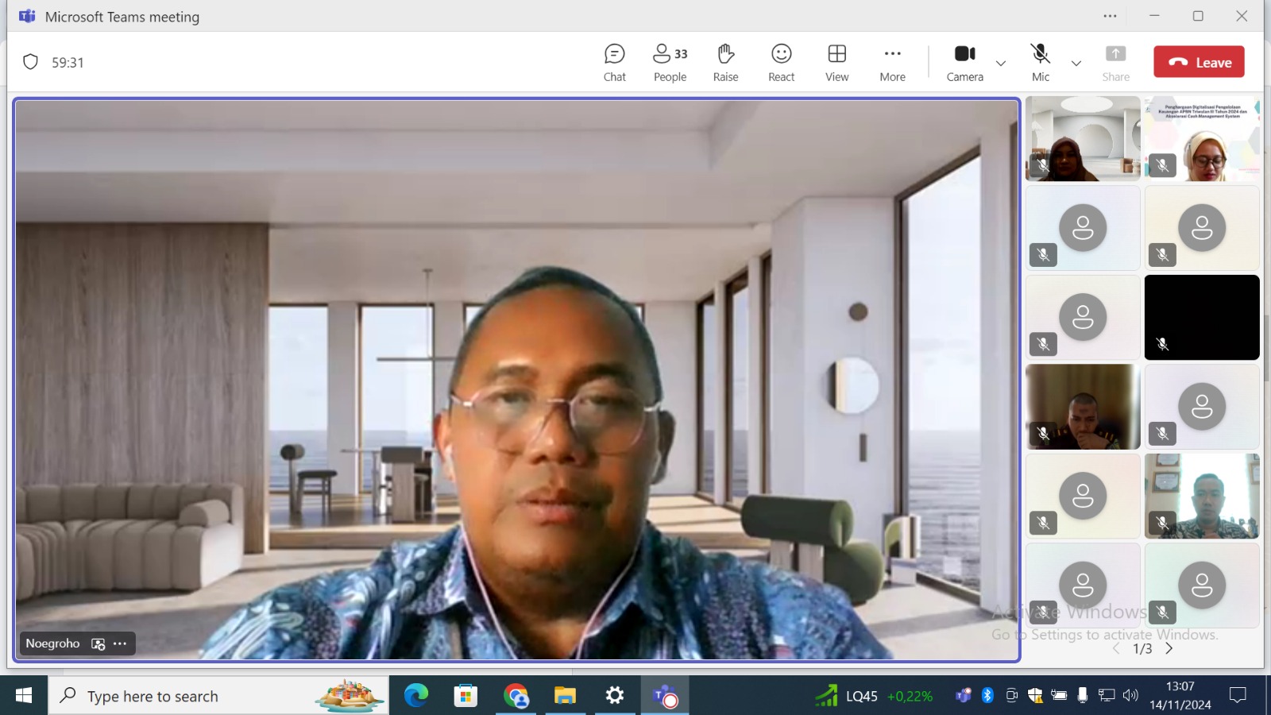
Task: Go to the next page of participants
Action: (x=1169, y=649)
